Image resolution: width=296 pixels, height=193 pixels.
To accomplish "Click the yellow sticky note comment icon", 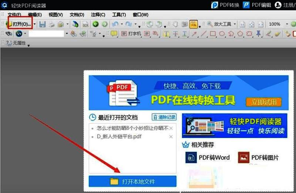I will tap(114, 34).
